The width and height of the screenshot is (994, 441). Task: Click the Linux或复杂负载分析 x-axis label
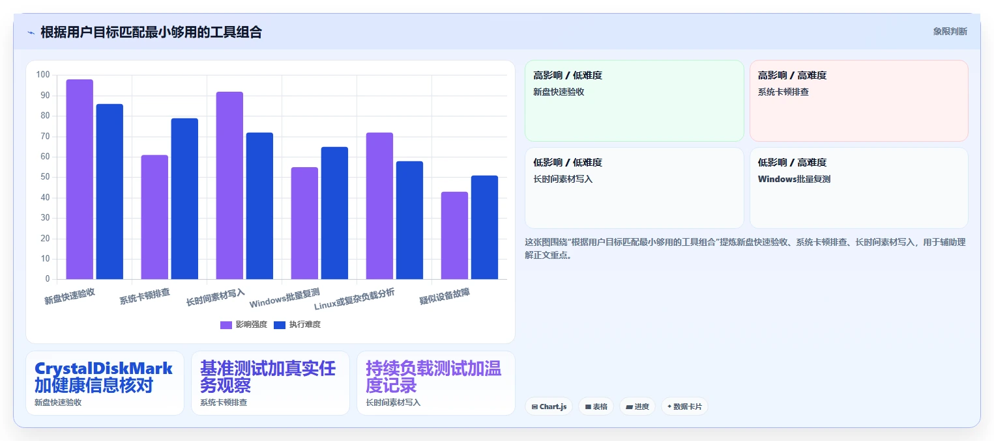tap(355, 299)
